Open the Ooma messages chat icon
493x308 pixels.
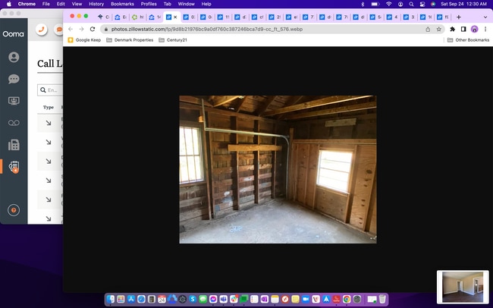point(14,79)
